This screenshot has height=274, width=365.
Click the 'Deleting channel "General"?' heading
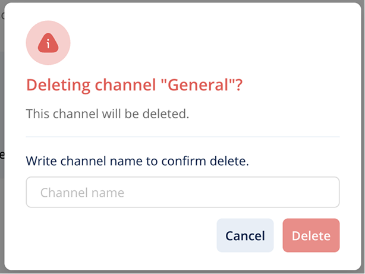pyautogui.click(x=134, y=85)
